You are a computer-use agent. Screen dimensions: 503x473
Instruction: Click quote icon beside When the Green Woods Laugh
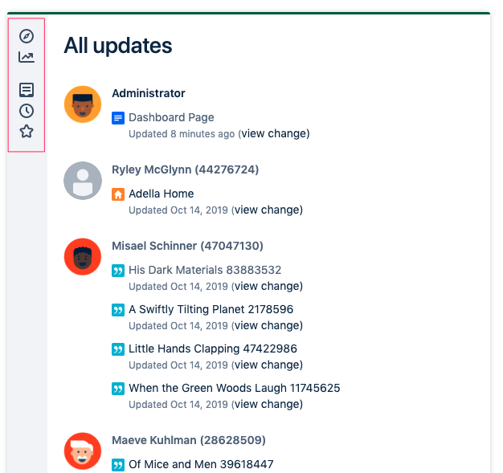118,389
